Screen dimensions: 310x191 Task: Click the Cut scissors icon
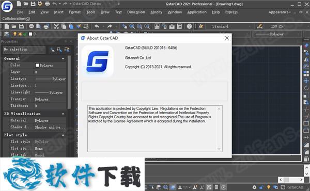click(x=56, y=26)
